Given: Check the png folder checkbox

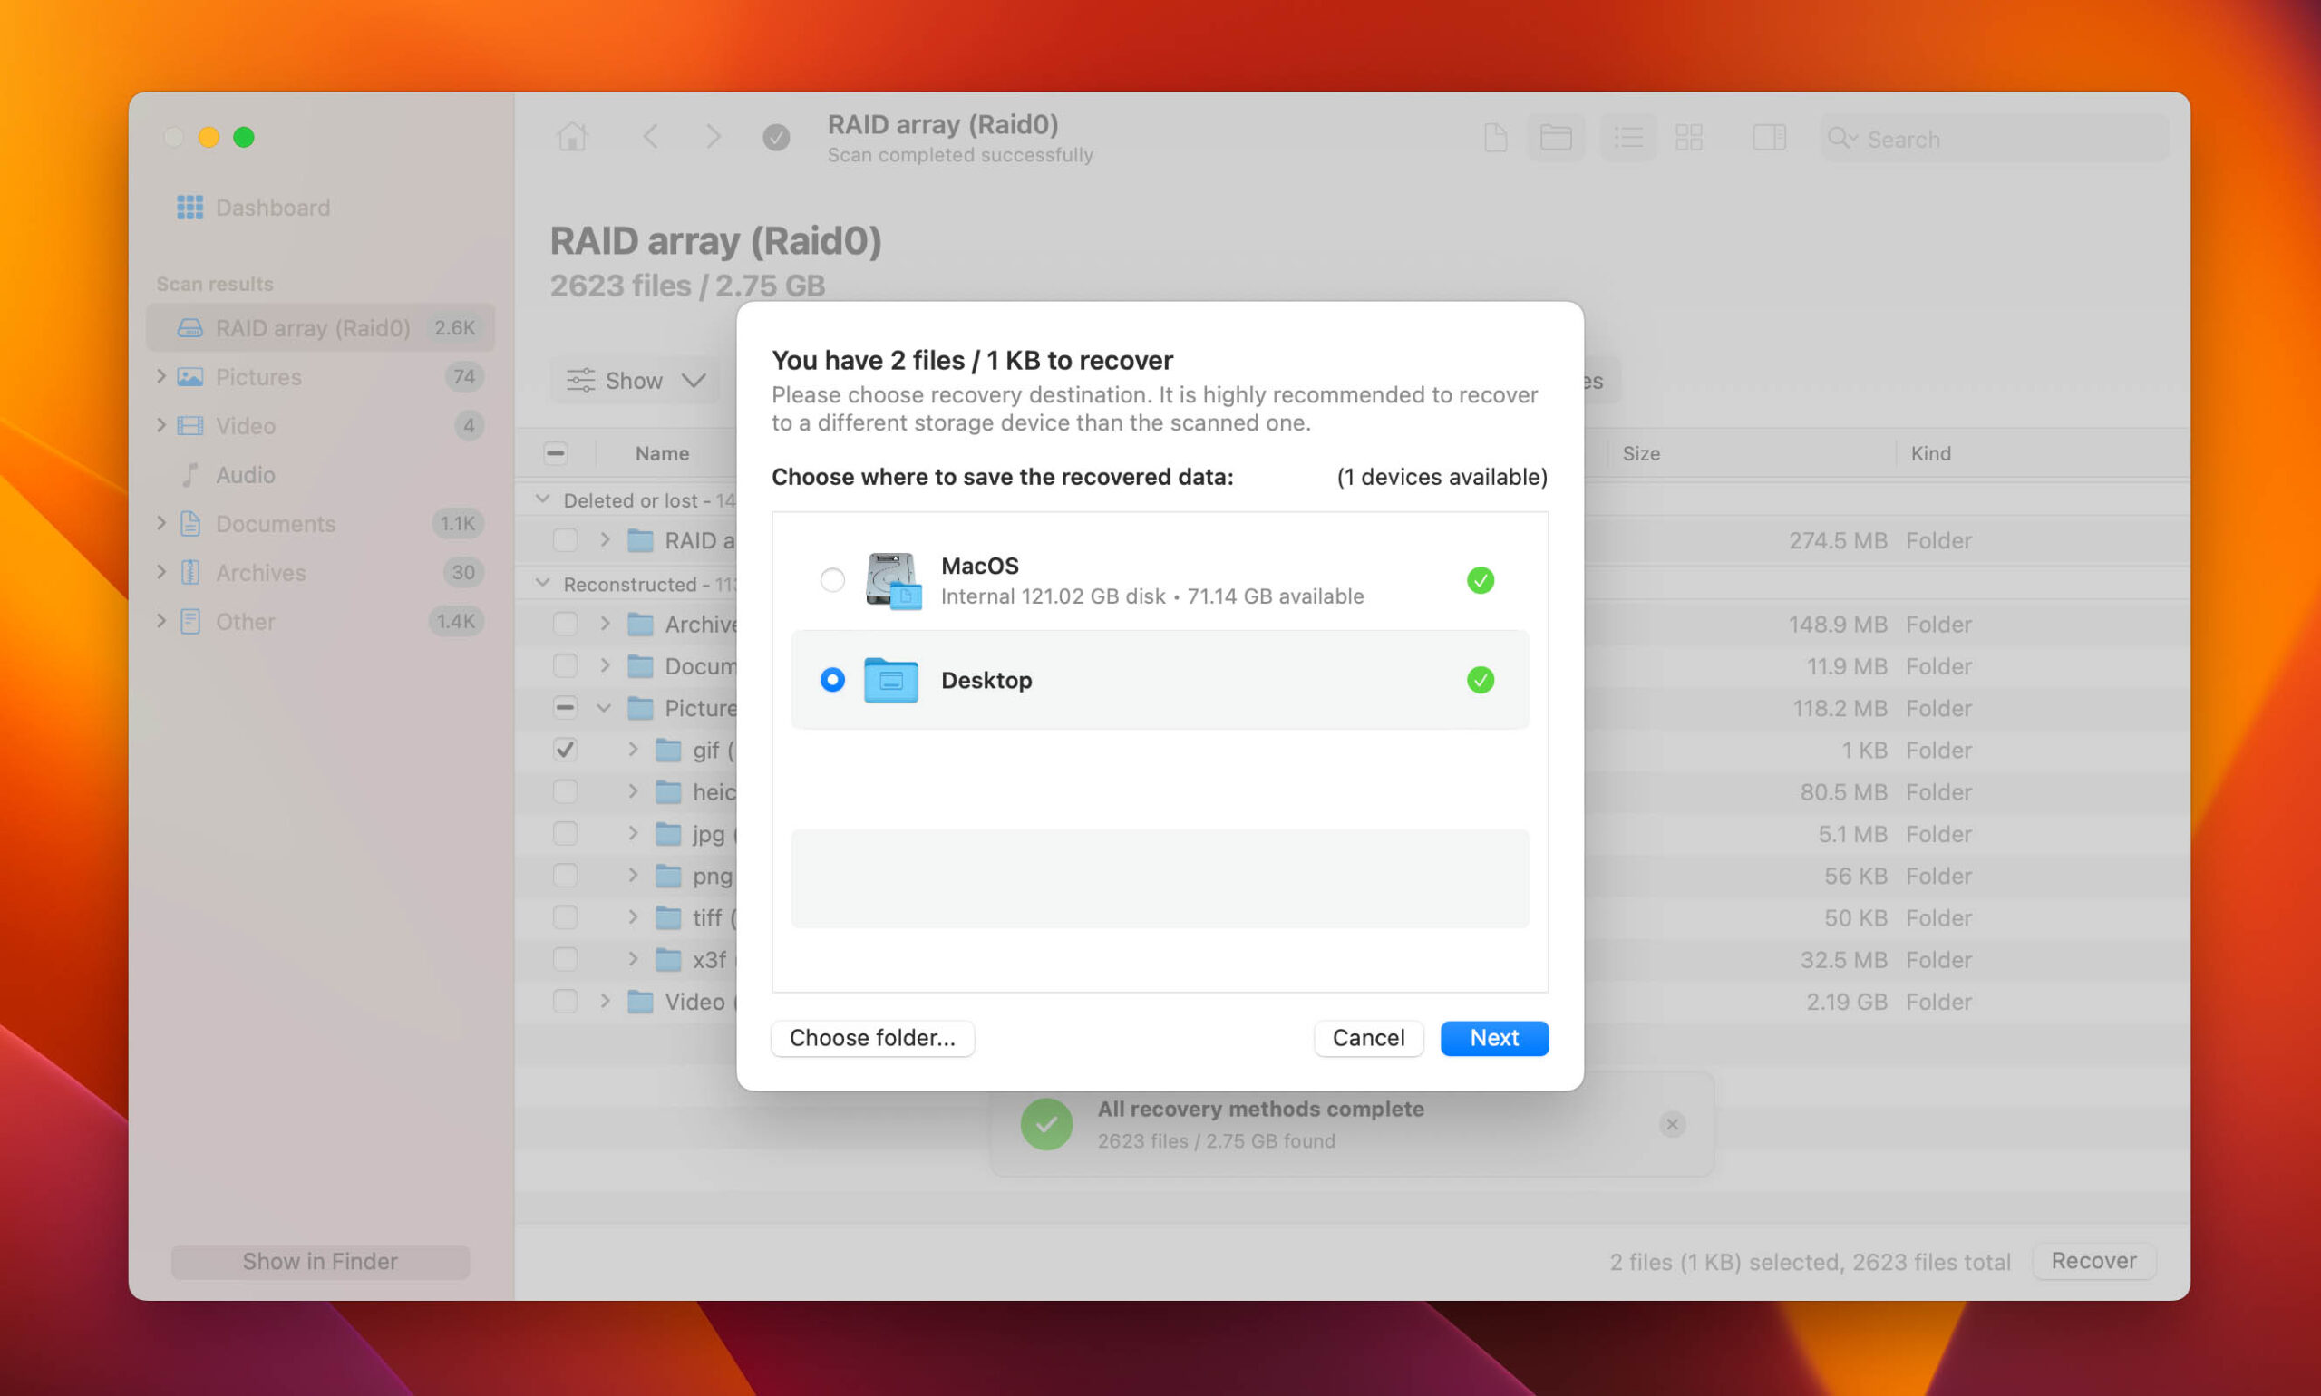Looking at the screenshot, I should point(565,876).
